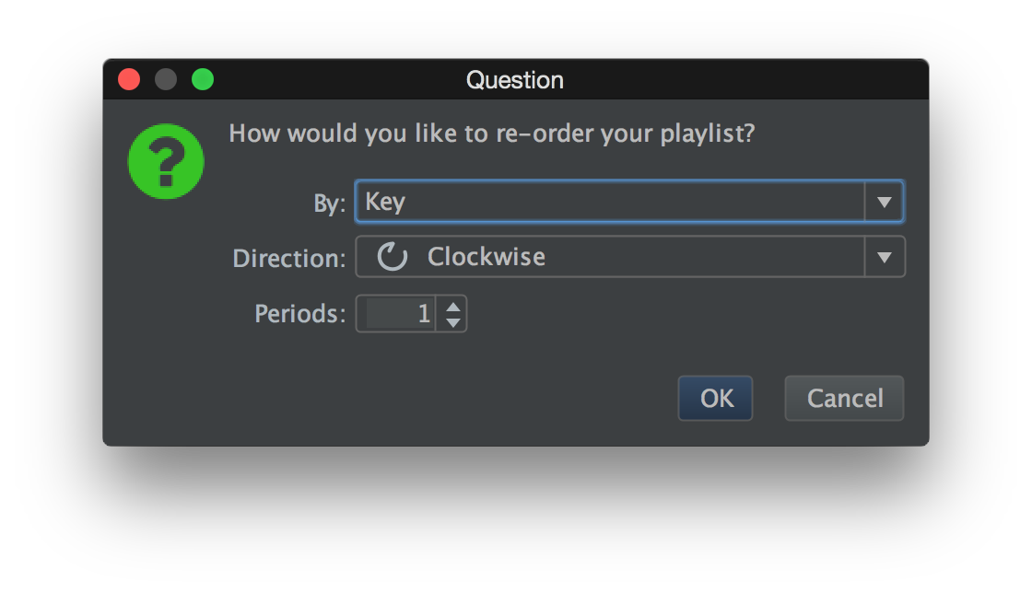The height and width of the screenshot is (593, 1032).
Task: Open the By dropdown arrow
Action: pos(884,202)
